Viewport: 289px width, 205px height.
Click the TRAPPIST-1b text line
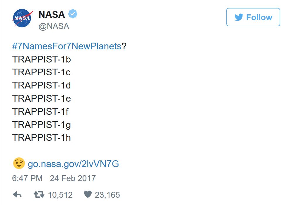pyautogui.click(x=42, y=59)
